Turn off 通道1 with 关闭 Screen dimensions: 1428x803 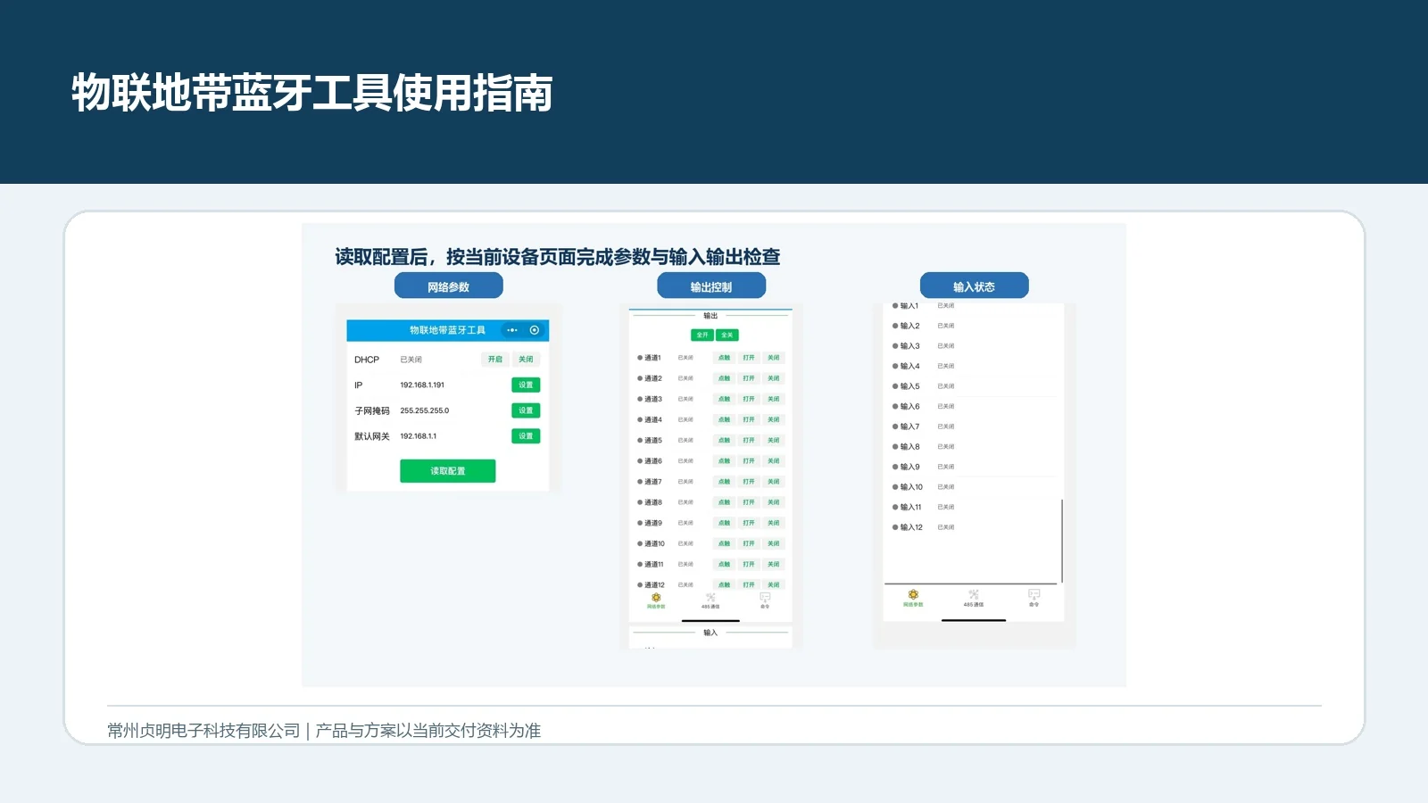pos(774,358)
